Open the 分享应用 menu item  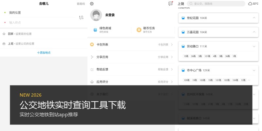[x=131, y=57]
